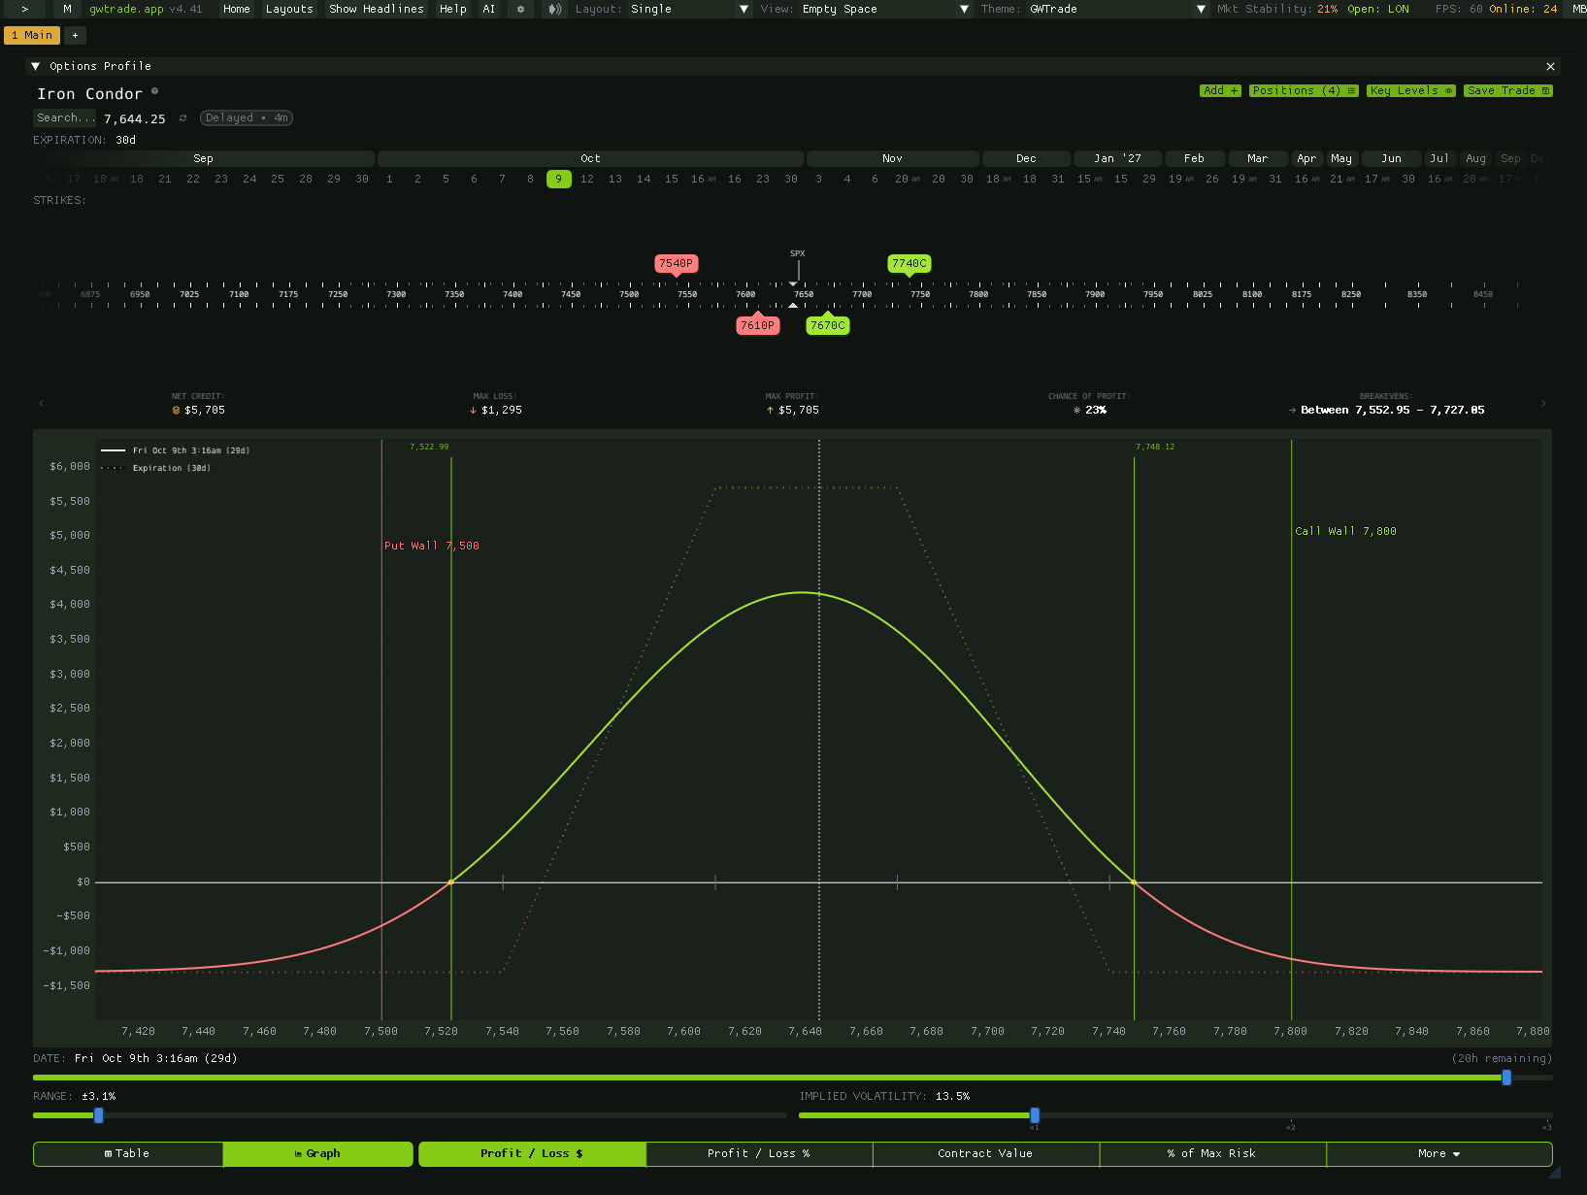Click the AI button

click(x=488, y=9)
